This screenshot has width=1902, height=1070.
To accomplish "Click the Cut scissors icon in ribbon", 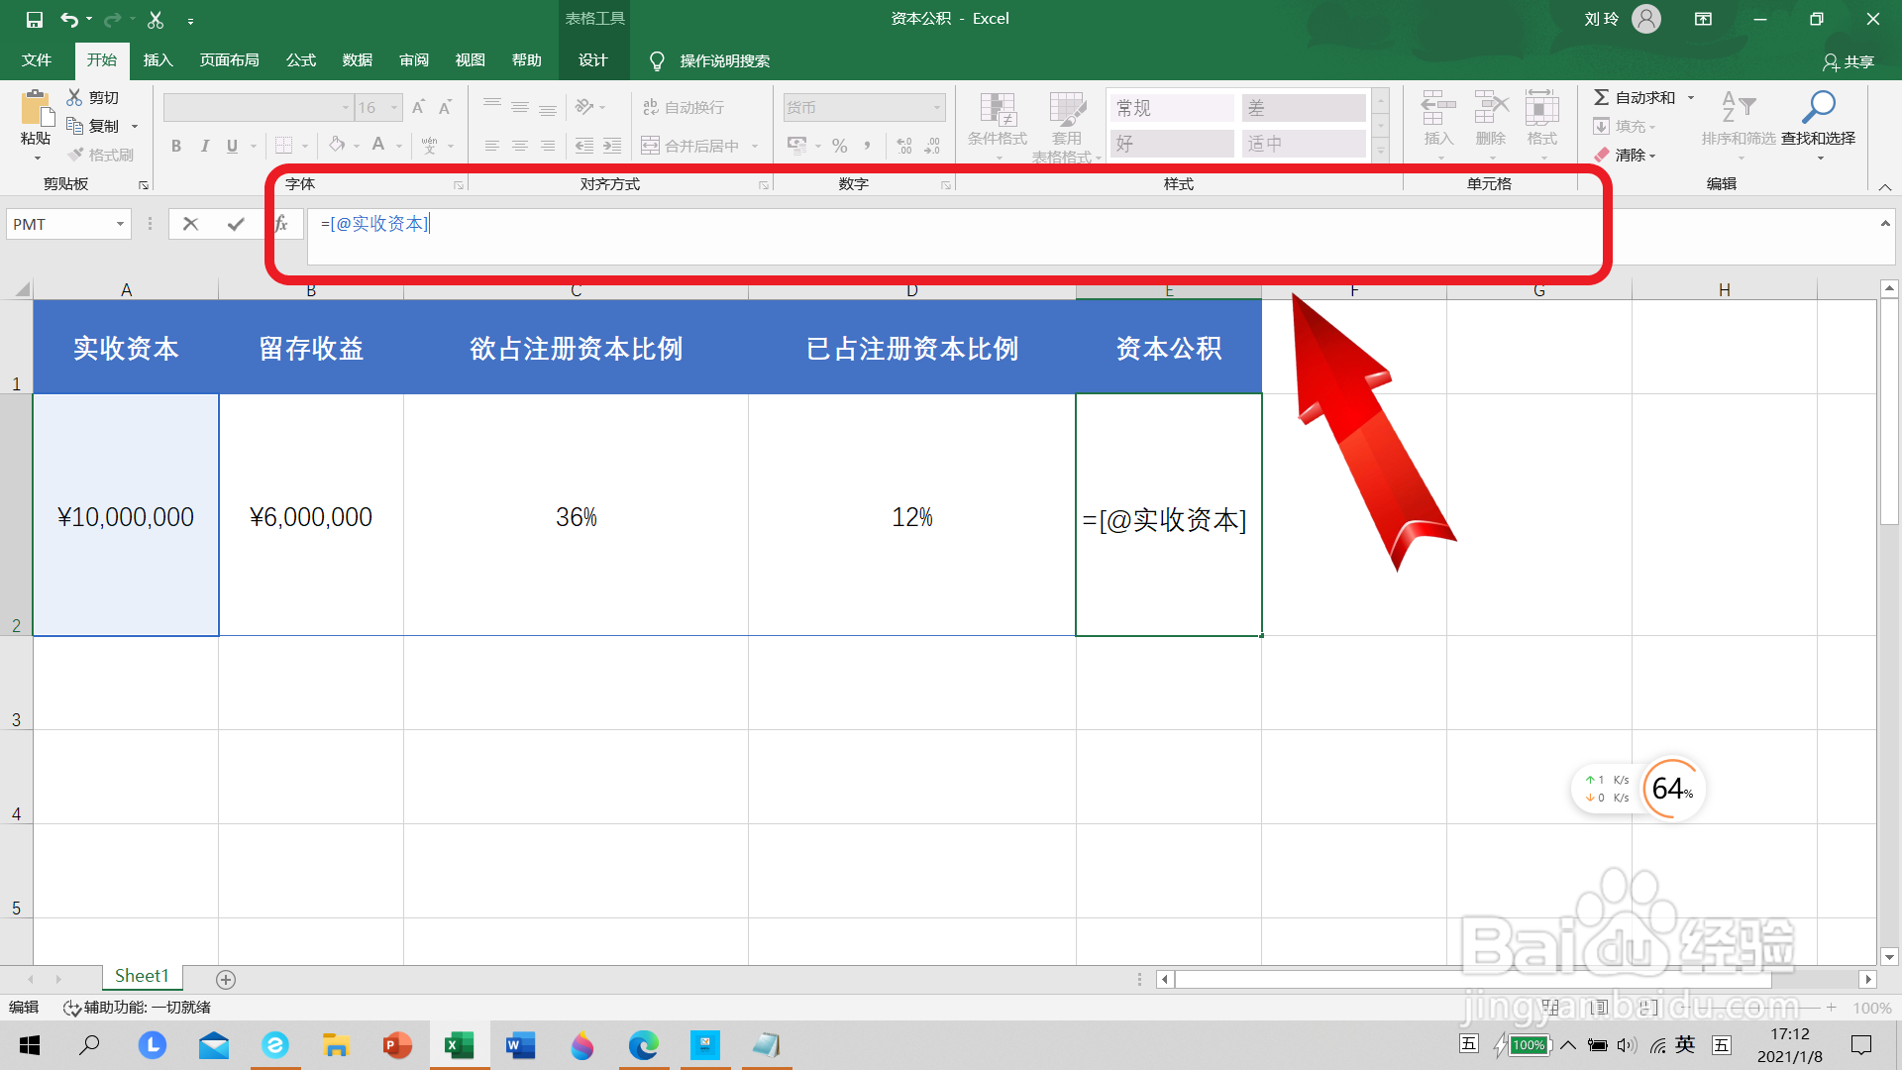I will [74, 97].
